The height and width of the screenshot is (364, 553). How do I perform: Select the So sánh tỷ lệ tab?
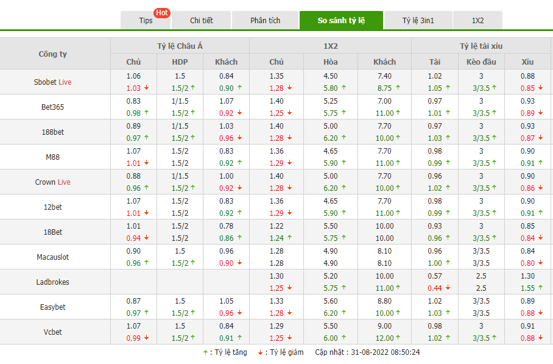(x=341, y=21)
